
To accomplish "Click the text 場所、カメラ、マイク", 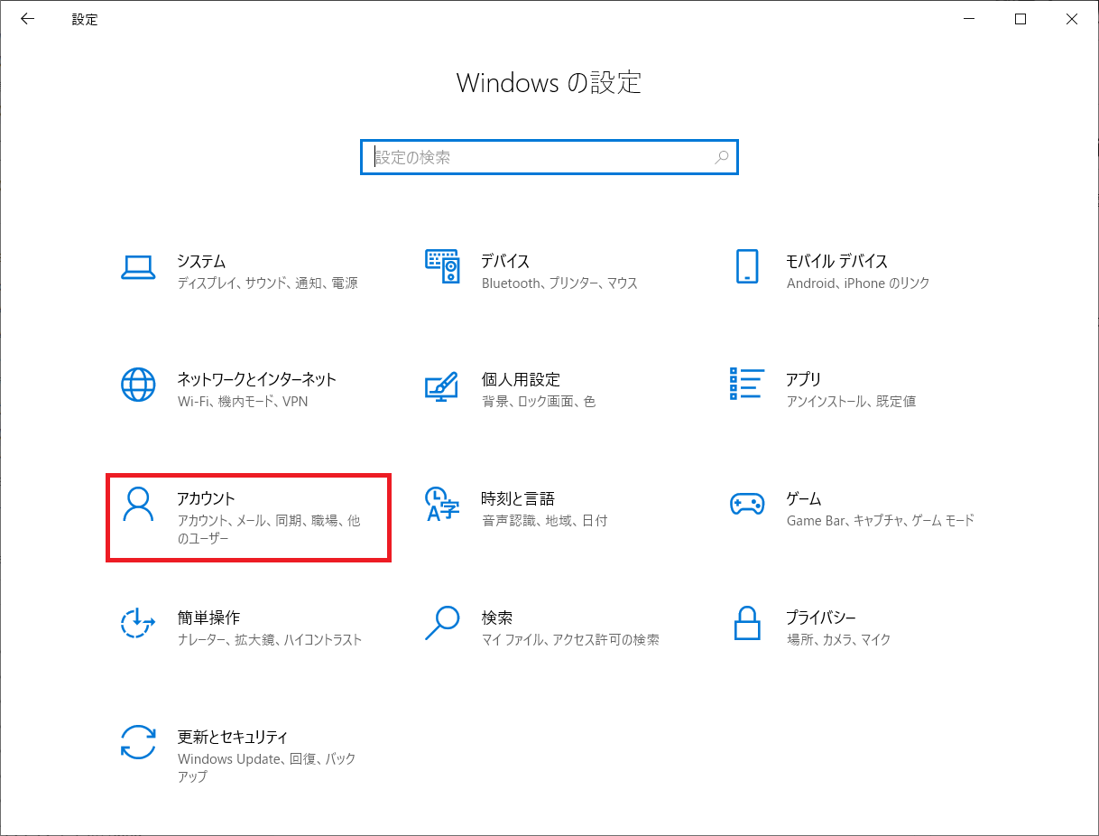I will [x=838, y=639].
